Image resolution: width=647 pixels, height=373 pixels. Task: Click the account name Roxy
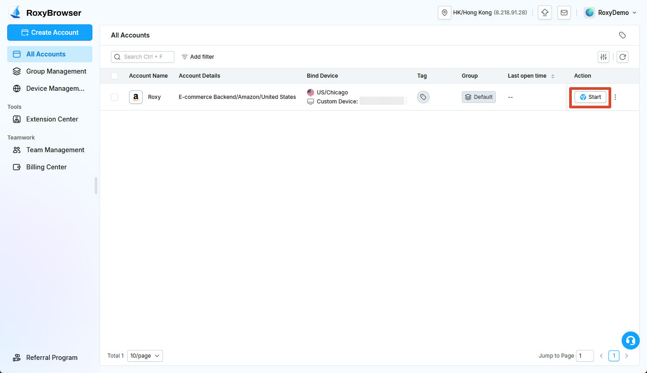pos(154,97)
